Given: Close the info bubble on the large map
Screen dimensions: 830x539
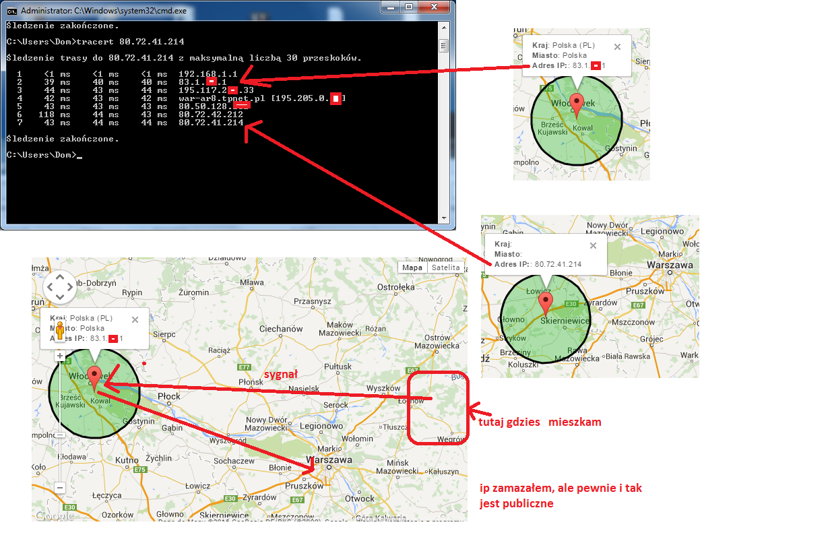Looking at the screenshot, I should [135, 319].
